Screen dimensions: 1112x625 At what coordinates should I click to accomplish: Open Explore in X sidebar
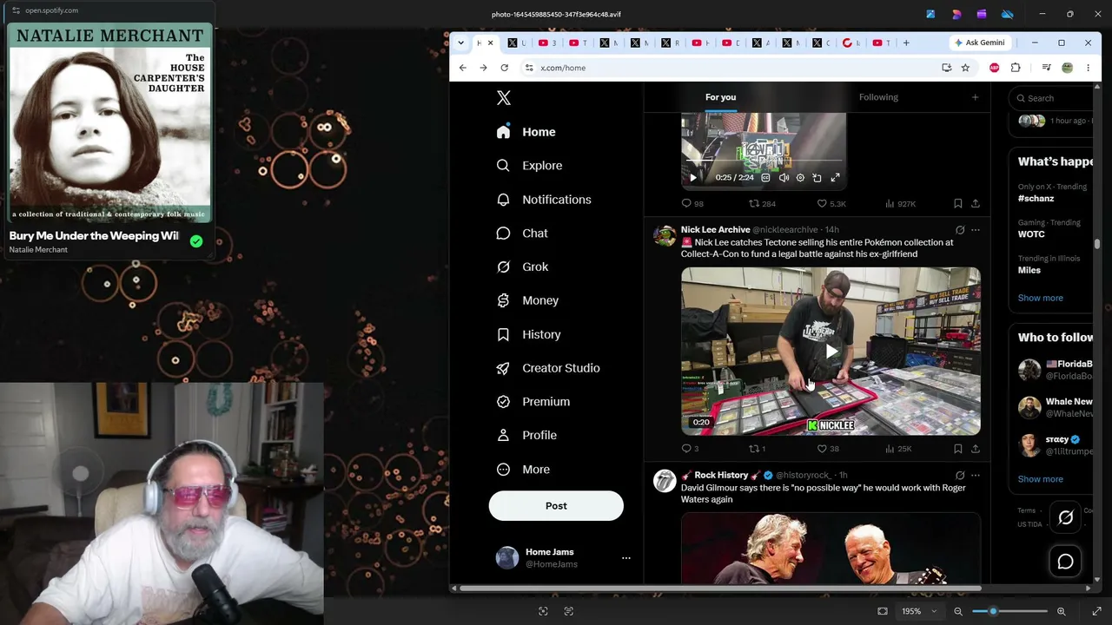(x=530, y=166)
